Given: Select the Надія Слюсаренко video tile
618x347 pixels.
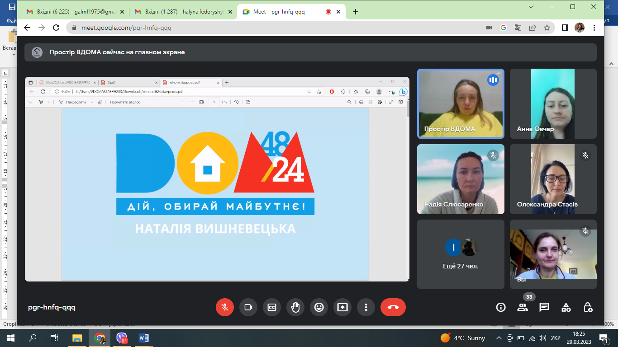Looking at the screenshot, I should 461,179.
